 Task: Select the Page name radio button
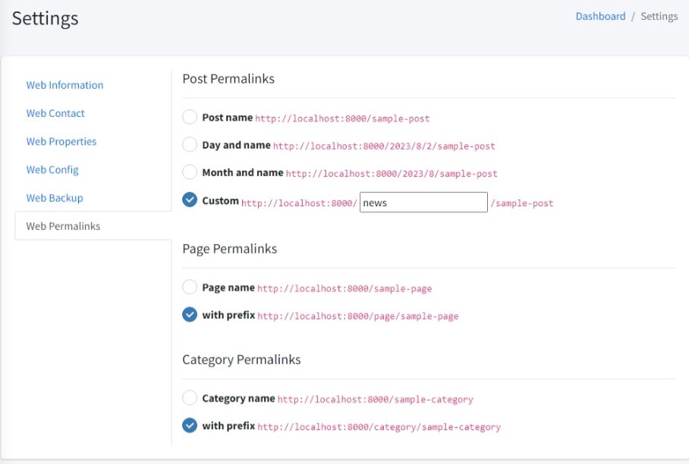(190, 287)
